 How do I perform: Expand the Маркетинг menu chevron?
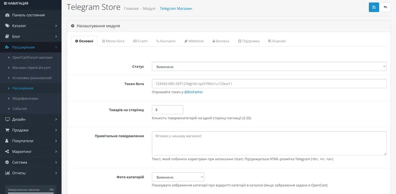click(56, 151)
